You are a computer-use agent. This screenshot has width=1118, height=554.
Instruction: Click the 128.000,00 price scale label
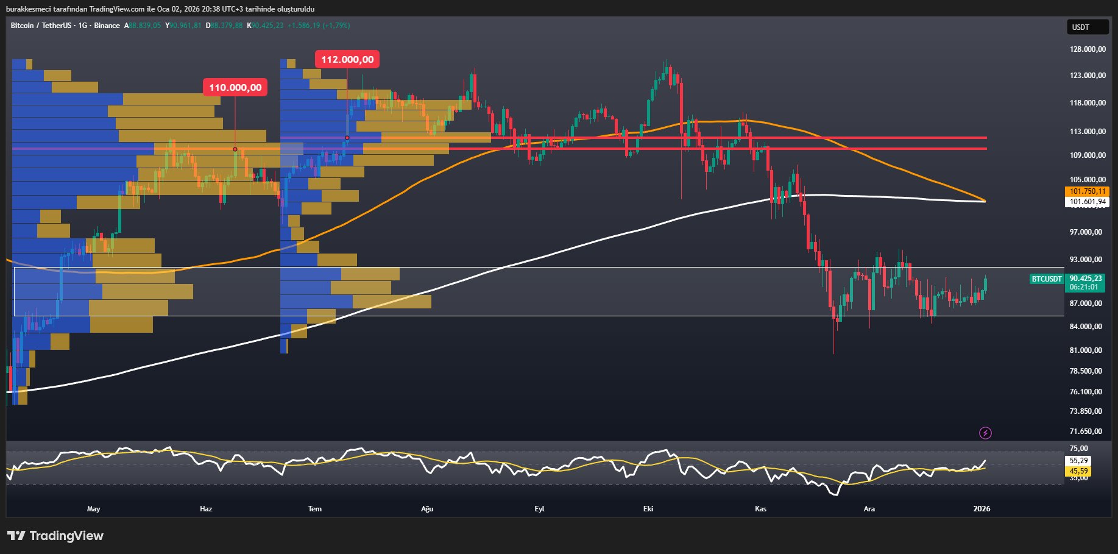click(x=1087, y=49)
